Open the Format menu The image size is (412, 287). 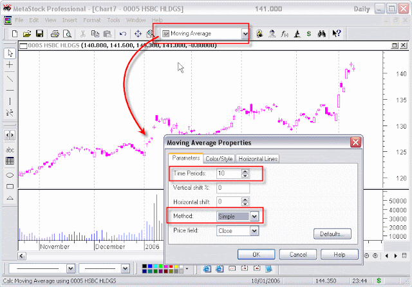pyautogui.click(x=92, y=20)
